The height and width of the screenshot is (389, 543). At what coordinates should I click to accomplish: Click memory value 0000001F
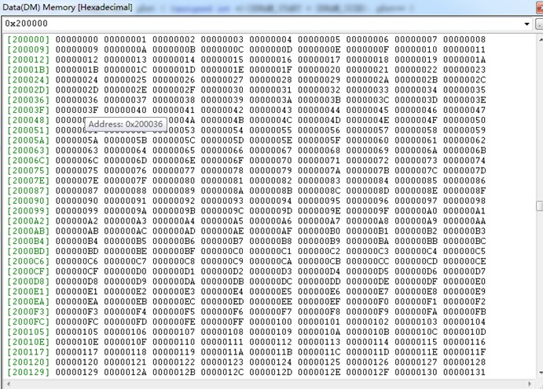pyautogui.click(x=270, y=70)
